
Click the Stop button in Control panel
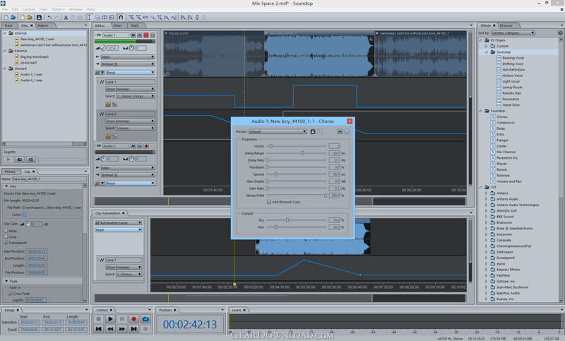tap(98, 319)
